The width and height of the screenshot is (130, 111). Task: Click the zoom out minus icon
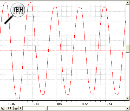pyautogui.click(x=3, y=108)
